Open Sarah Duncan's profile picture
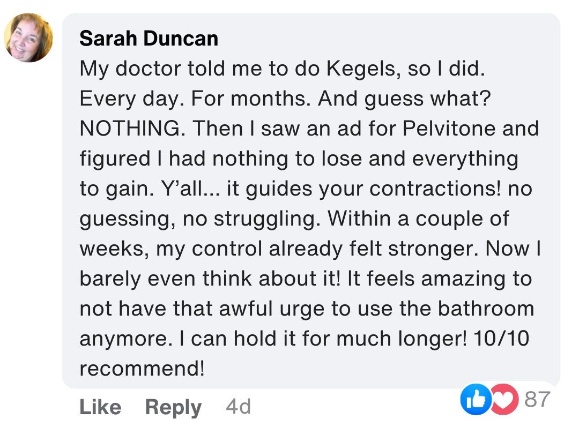 [x=28, y=38]
